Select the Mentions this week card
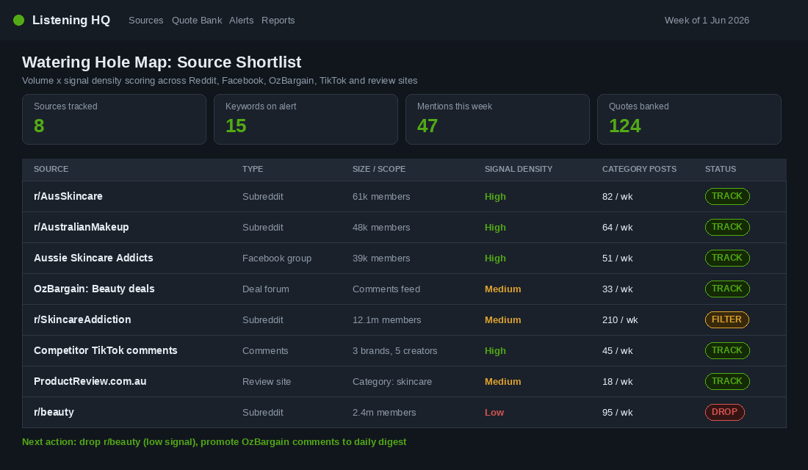This screenshot has height=470, width=808. [x=497, y=119]
